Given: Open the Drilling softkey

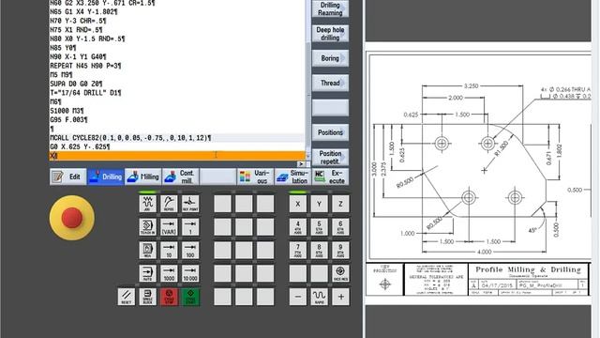Looking at the screenshot, I should (106, 177).
